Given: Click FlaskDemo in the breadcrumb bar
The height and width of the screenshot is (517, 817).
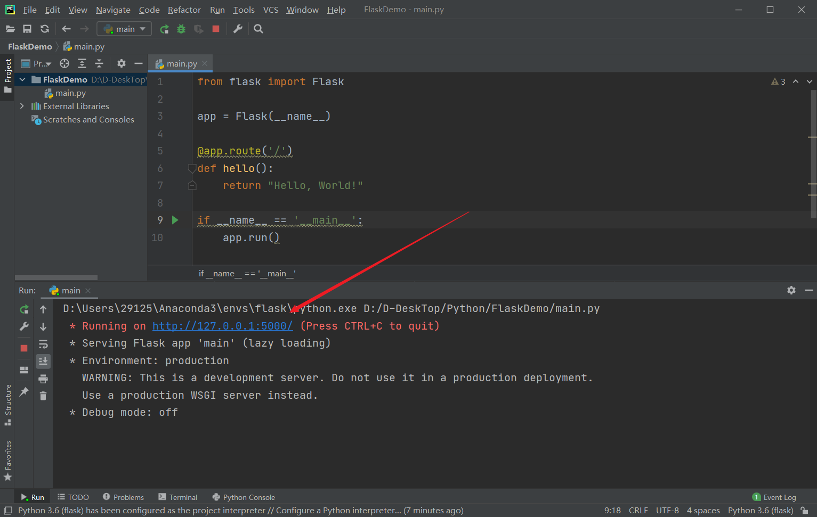Looking at the screenshot, I should click(30, 46).
